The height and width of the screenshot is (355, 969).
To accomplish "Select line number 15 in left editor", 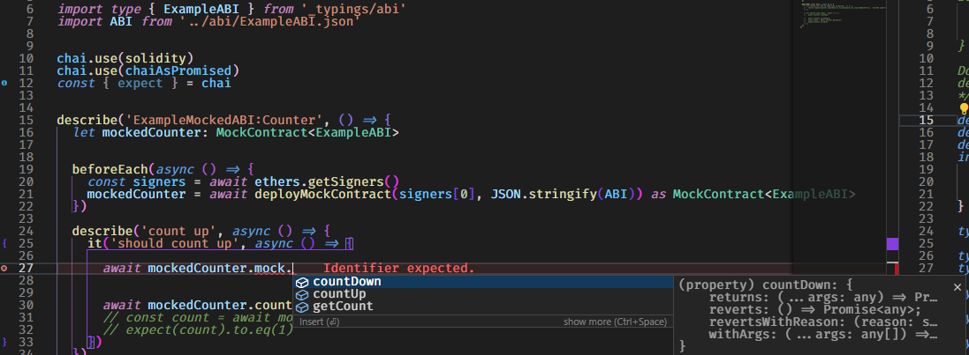I will pyautogui.click(x=26, y=120).
